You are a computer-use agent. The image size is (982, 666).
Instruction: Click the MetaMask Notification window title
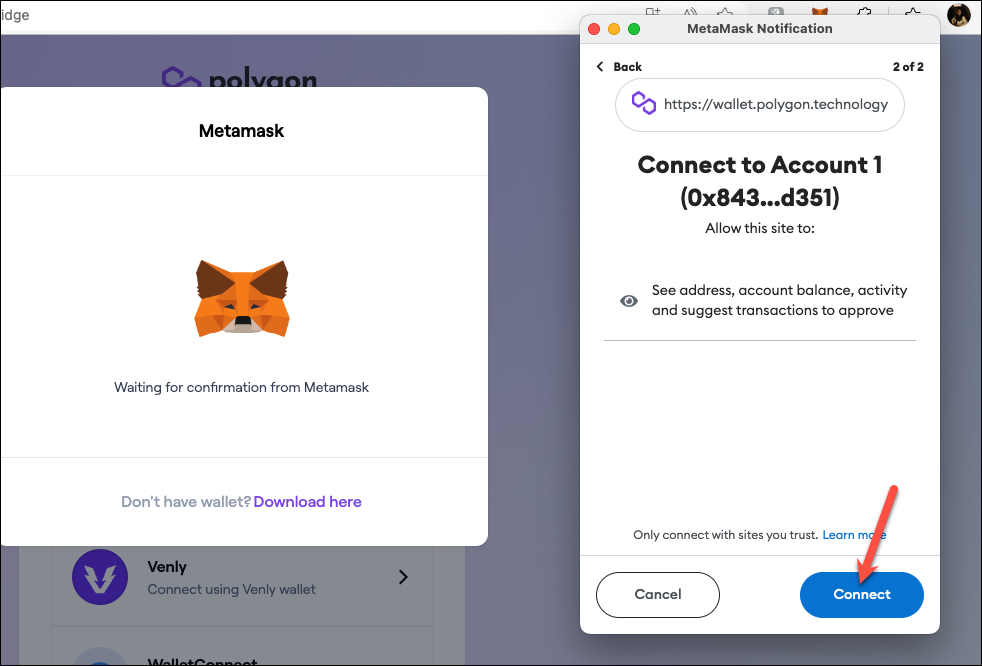[759, 28]
